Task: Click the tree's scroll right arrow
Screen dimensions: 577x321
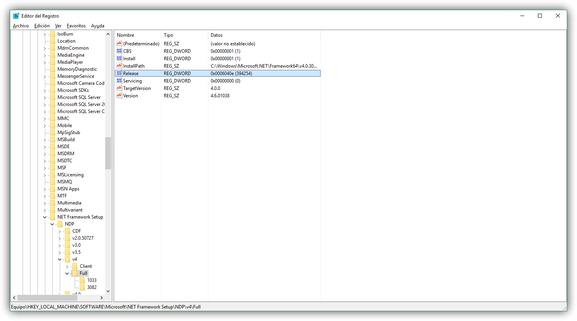Action: (x=102, y=298)
